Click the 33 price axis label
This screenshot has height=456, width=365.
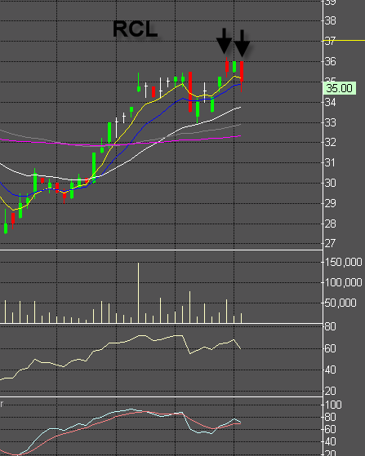(330, 122)
